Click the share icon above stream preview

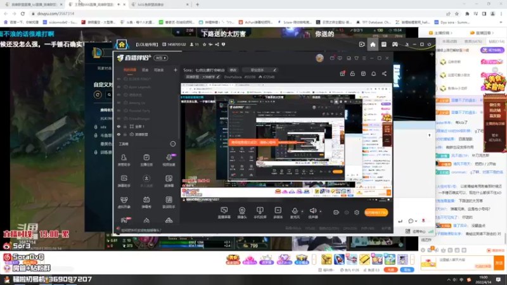click(x=384, y=73)
